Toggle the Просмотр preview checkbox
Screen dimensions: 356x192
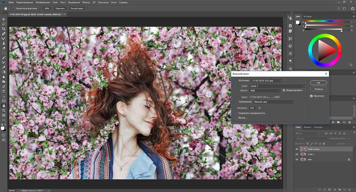pyautogui.click(x=311, y=96)
